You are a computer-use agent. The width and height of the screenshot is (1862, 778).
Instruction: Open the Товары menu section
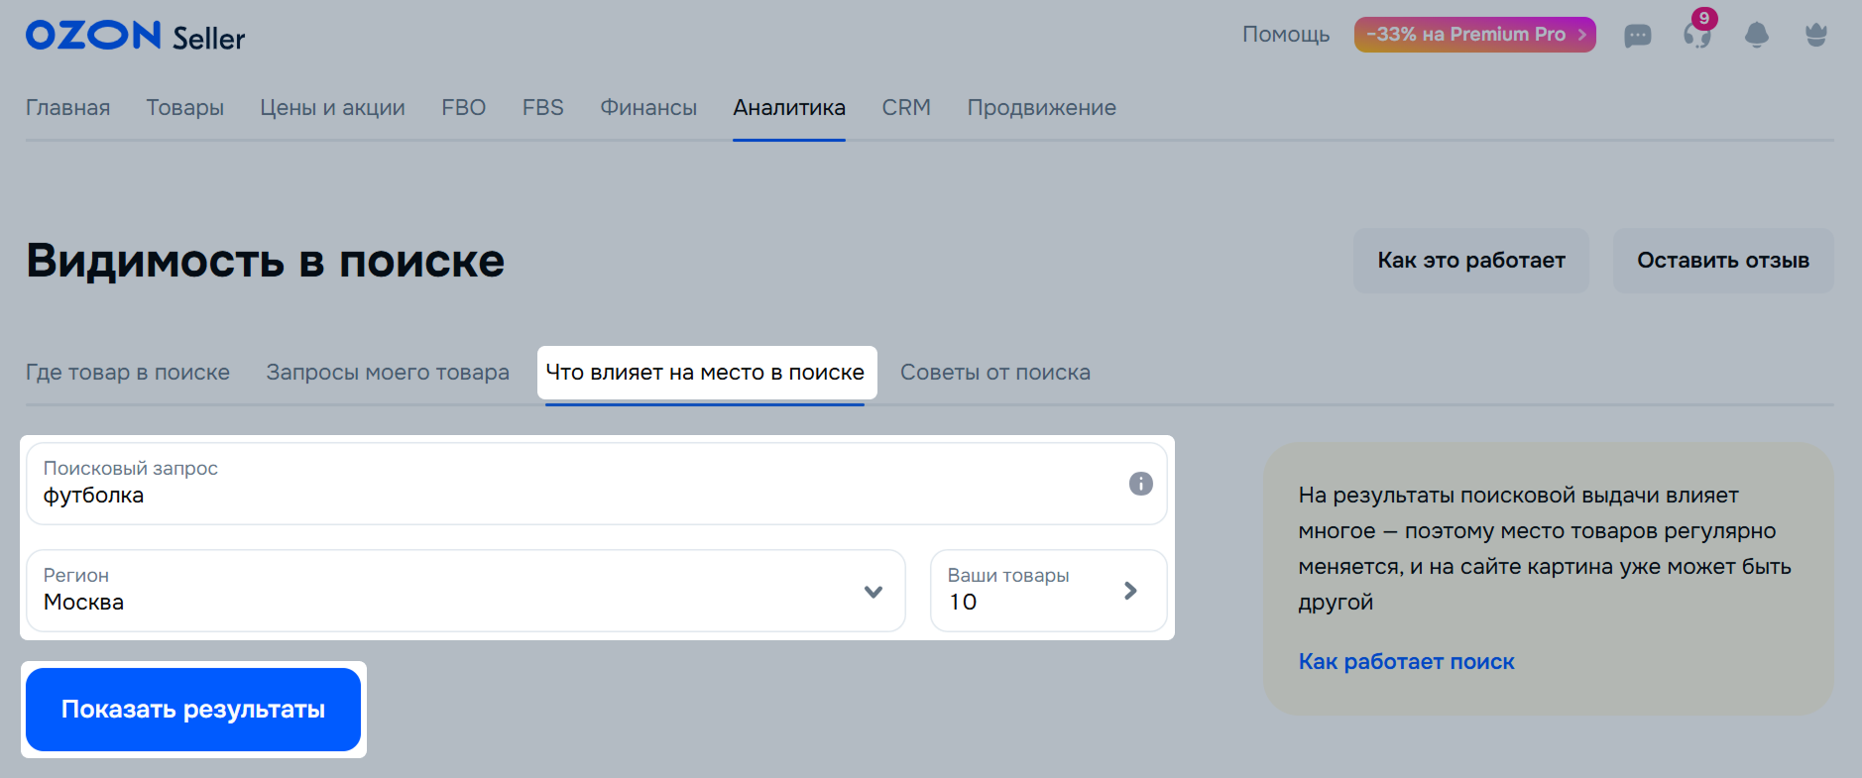click(185, 108)
